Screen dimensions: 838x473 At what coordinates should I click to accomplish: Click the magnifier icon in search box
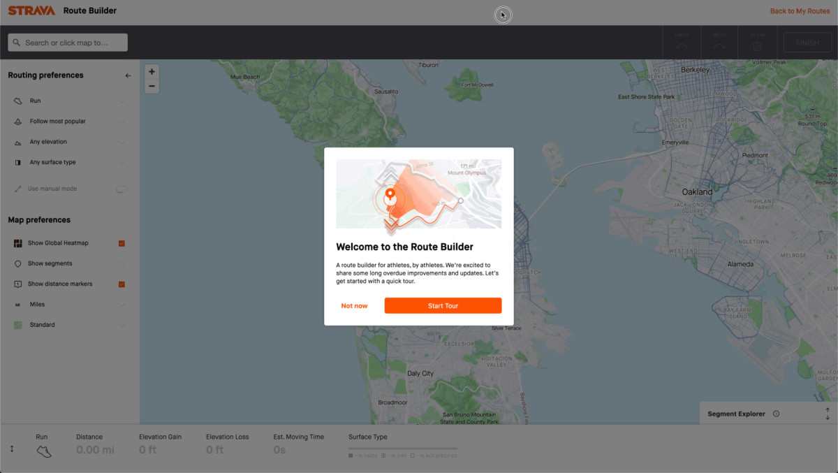coord(17,43)
